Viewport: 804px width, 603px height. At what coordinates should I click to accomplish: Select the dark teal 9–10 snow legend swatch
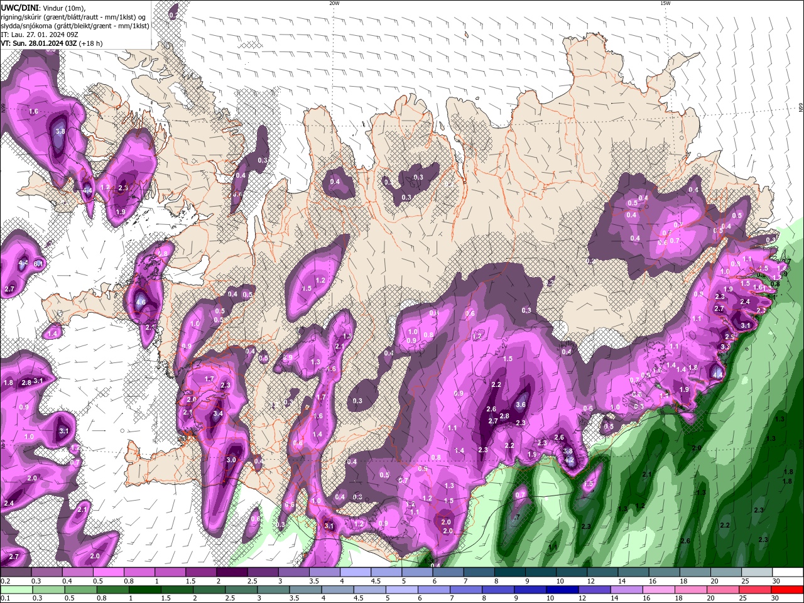click(541, 572)
